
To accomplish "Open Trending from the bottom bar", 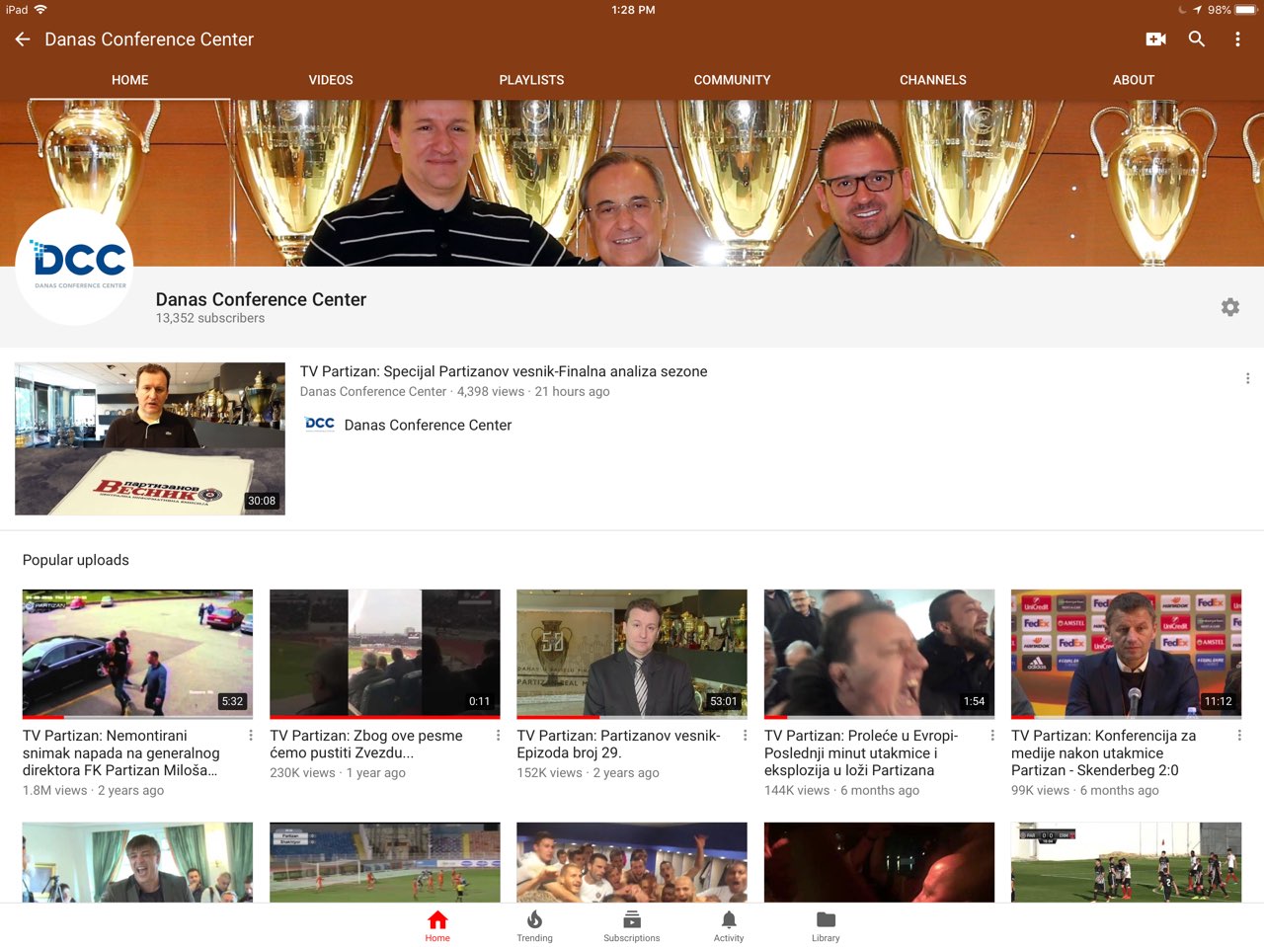I will [534, 926].
